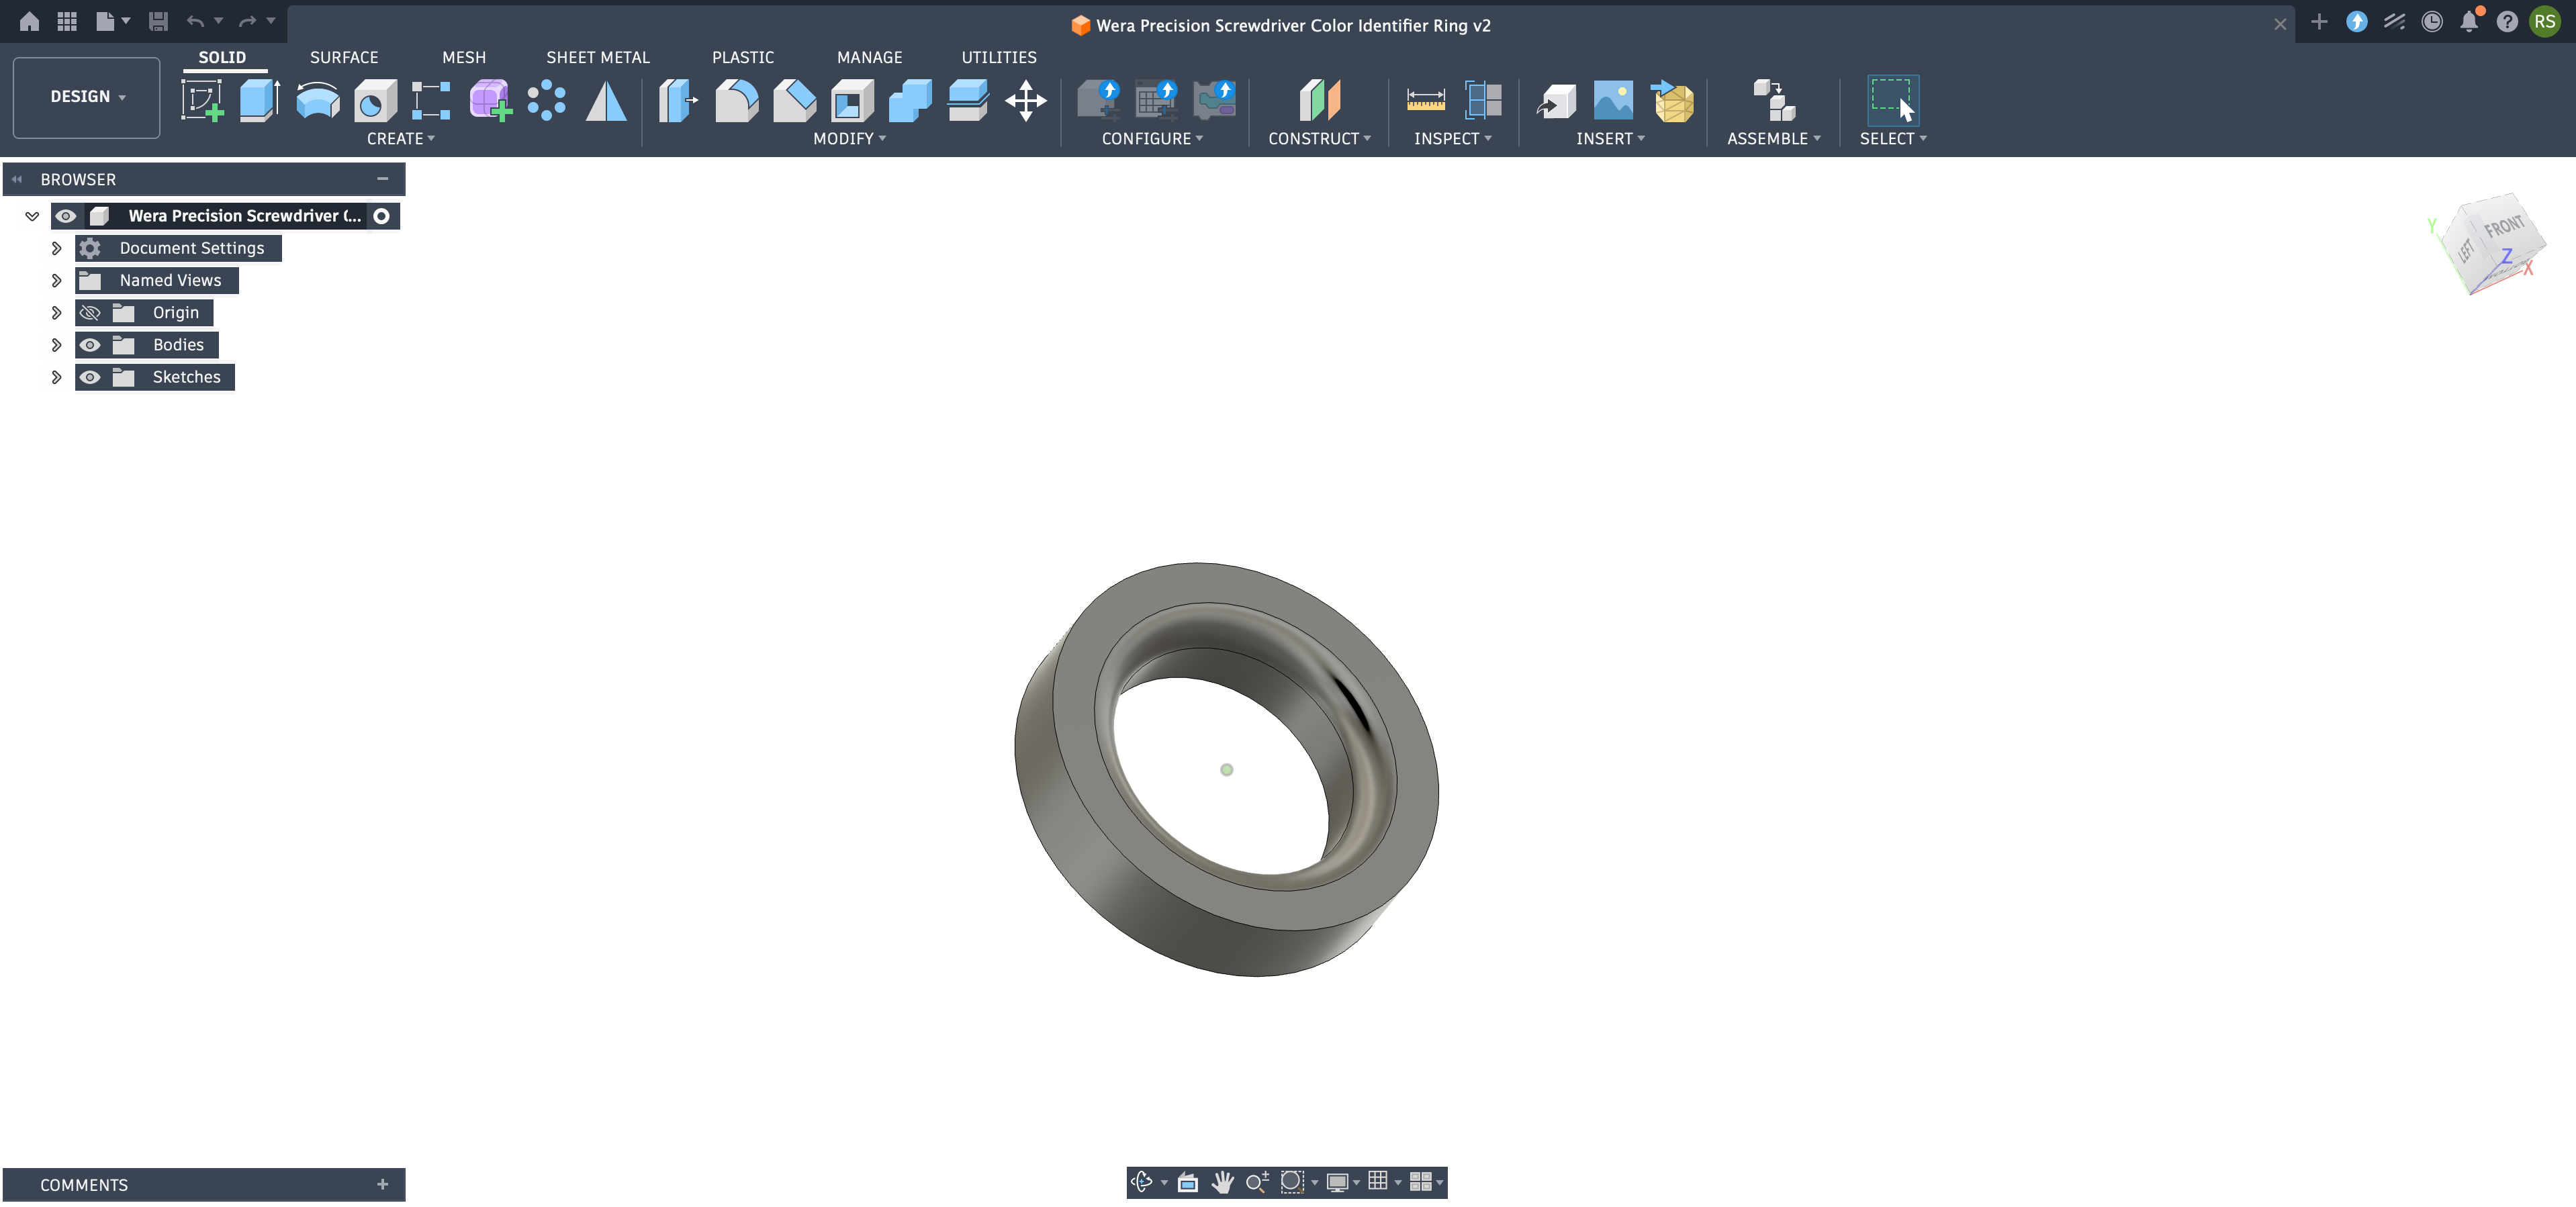Show the hidden Origin folder

click(90, 313)
